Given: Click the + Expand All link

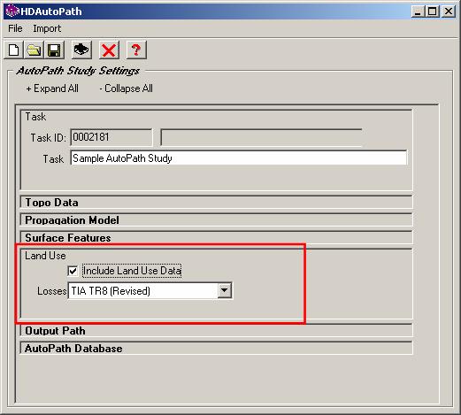Looking at the screenshot, I should coord(52,88).
